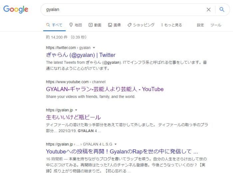Expand the もっと見る menu

point(172,25)
